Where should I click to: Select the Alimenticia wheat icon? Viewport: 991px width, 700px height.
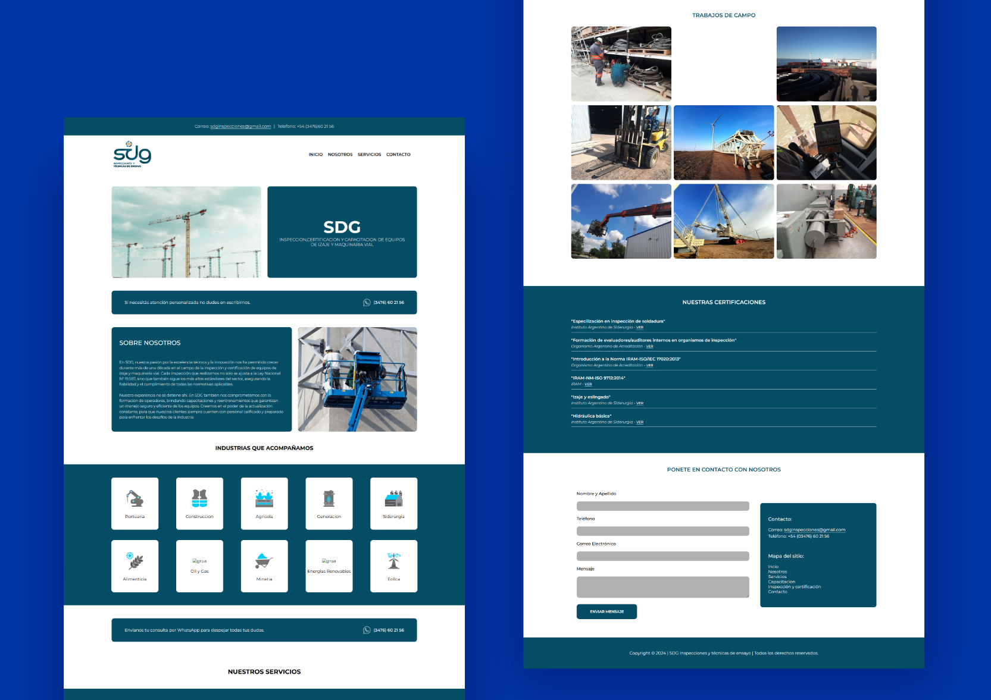coord(135,561)
